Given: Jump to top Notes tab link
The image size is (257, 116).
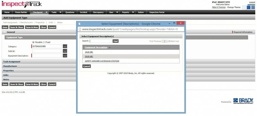Looking at the screenshot, I should coord(60,22).
